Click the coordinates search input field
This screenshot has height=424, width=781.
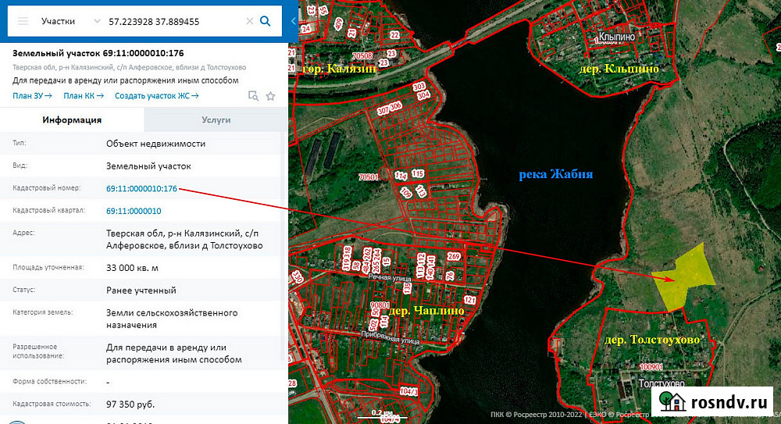click(173, 21)
